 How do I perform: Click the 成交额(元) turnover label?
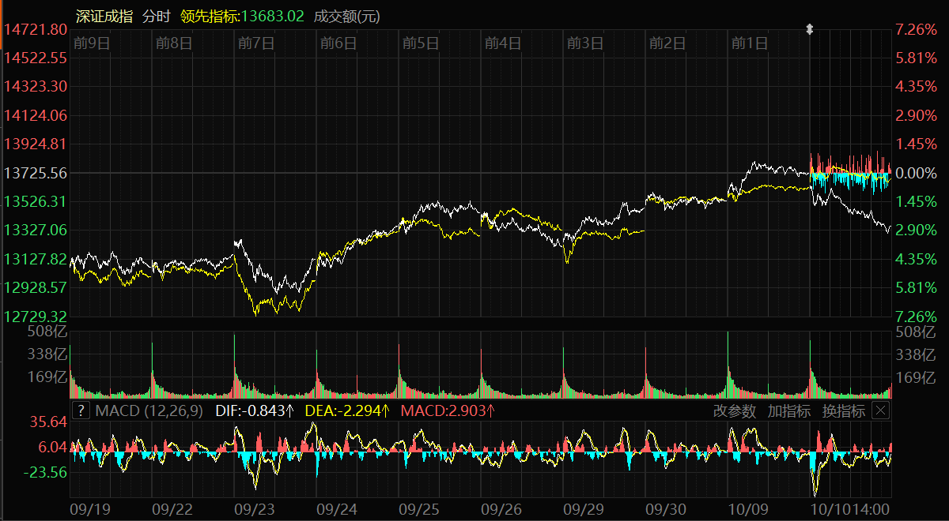pyautogui.click(x=347, y=16)
